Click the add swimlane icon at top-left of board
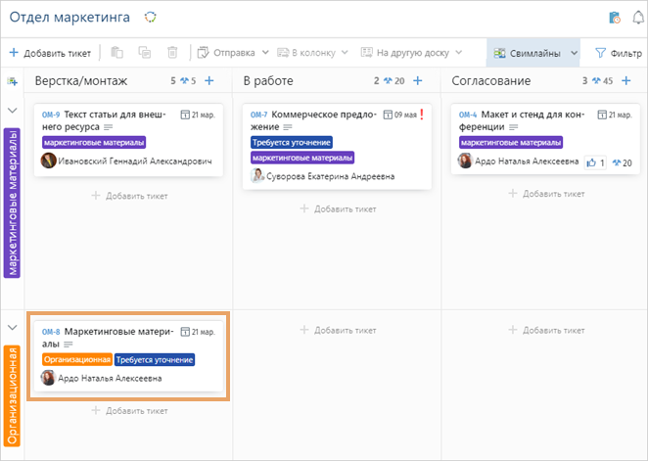The height and width of the screenshot is (461, 648). click(13, 81)
